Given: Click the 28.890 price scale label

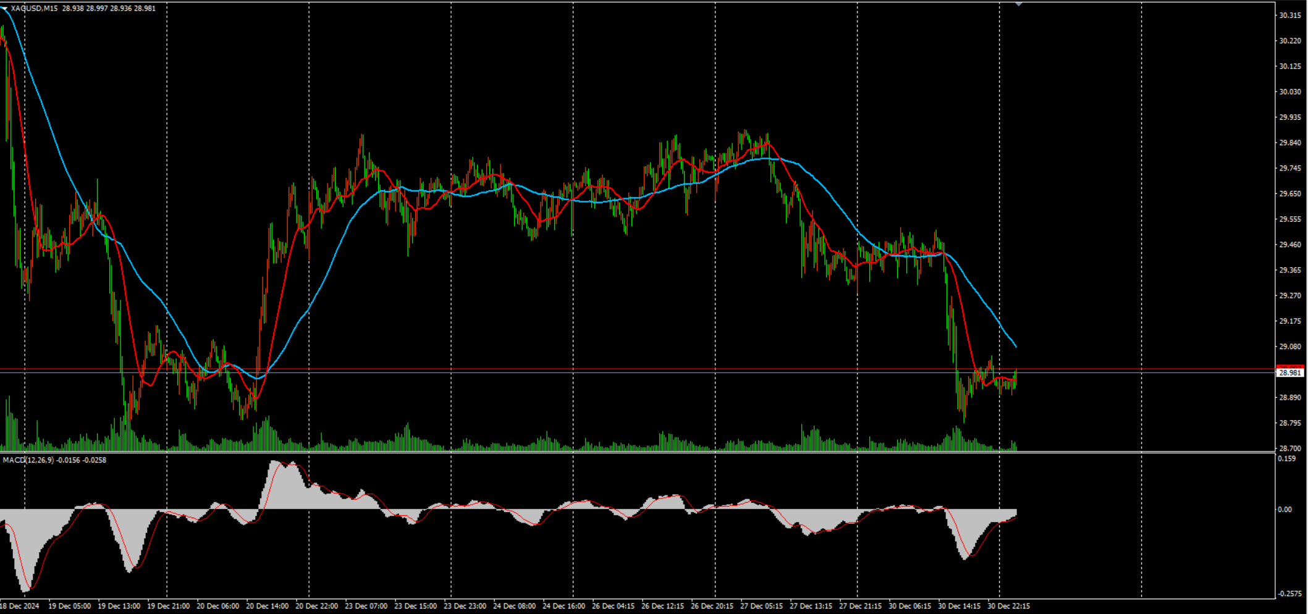Looking at the screenshot, I should click(x=1290, y=398).
